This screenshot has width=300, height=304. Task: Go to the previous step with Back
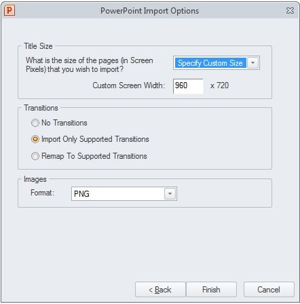(160, 290)
